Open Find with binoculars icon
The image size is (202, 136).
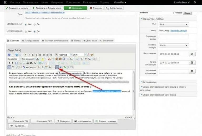pos(31,63)
